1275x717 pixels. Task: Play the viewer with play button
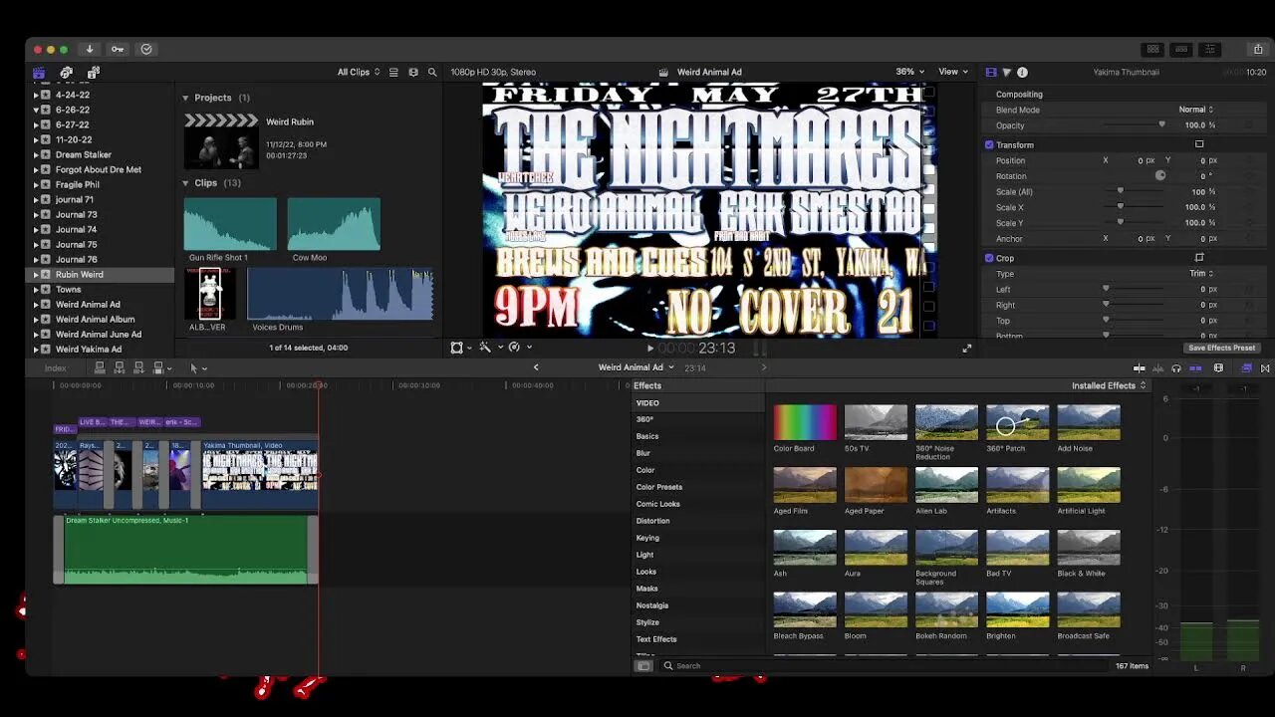pyautogui.click(x=650, y=349)
